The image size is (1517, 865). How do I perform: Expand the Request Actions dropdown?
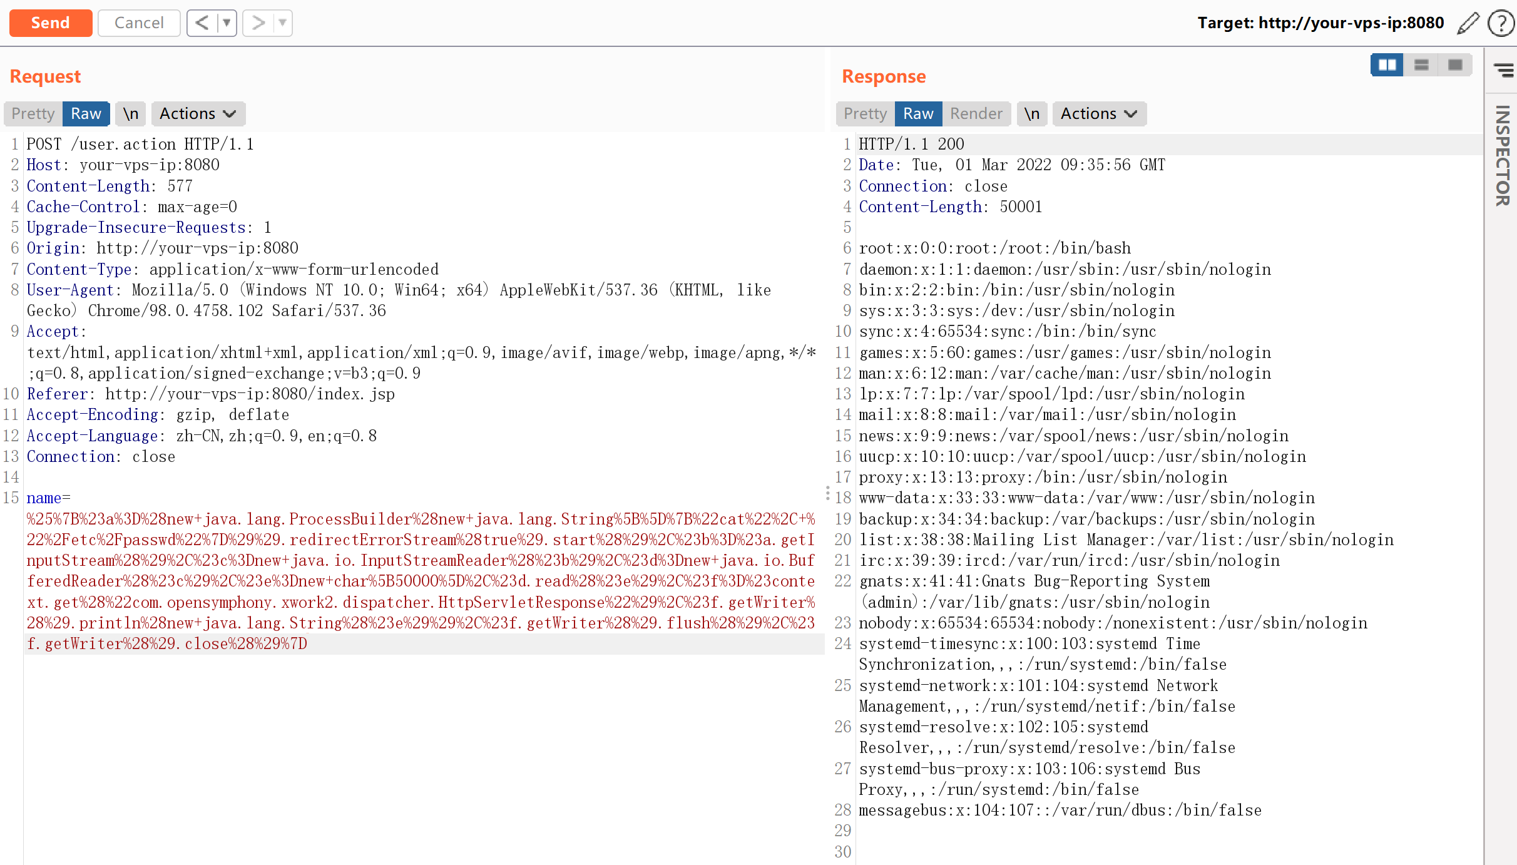198,113
